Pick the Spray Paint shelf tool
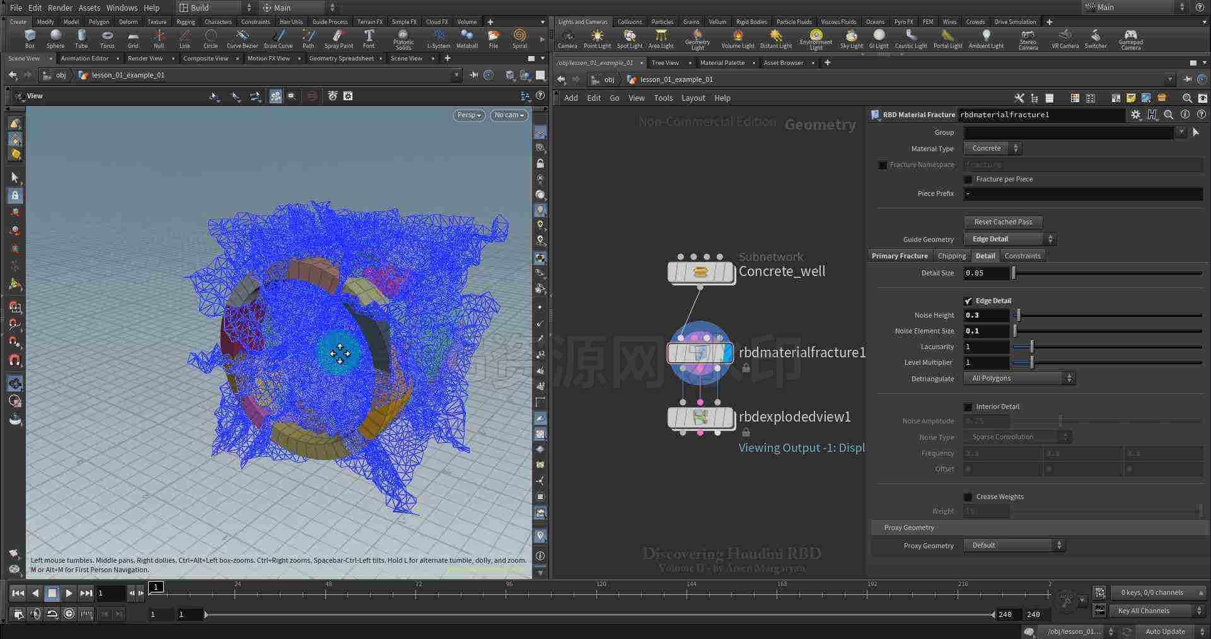 [x=339, y=38]
